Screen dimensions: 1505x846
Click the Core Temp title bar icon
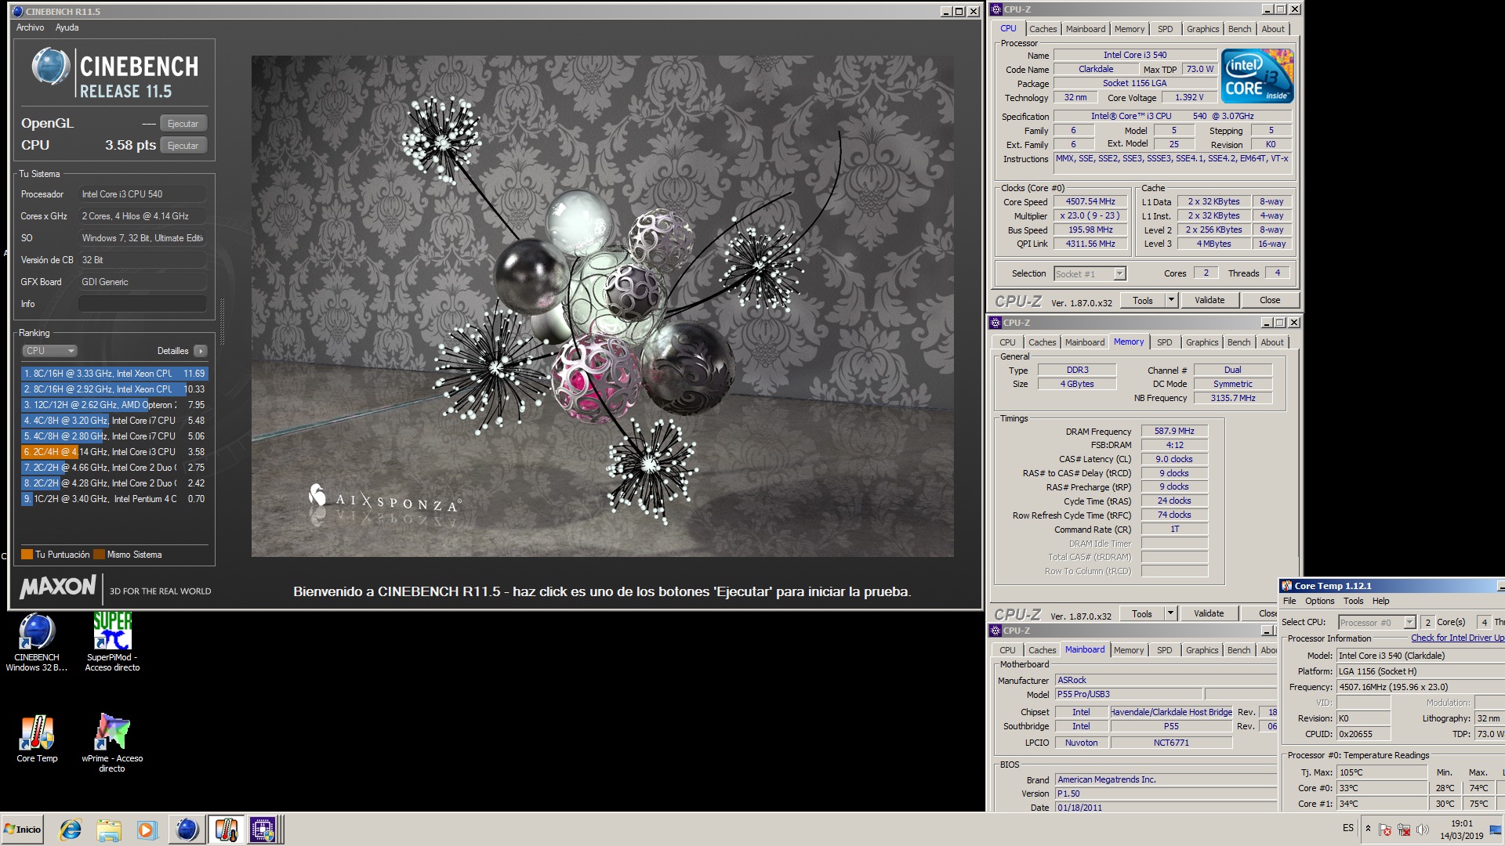[x=1286, y=586]
